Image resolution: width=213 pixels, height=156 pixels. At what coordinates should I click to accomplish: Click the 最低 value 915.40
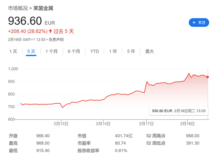pyautogui.click(x=43, y=151)
